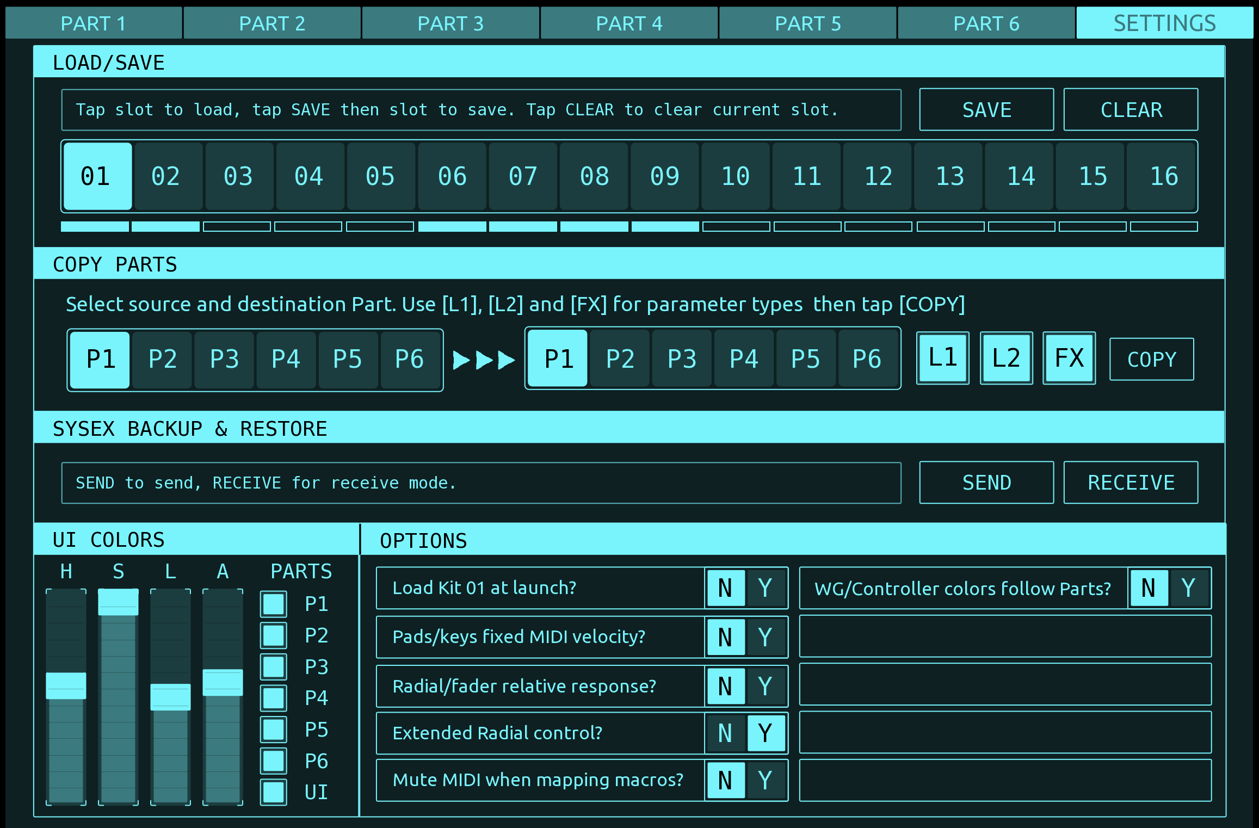
Task: Toggle the P3 color checkbox
Action: point(274,667)
